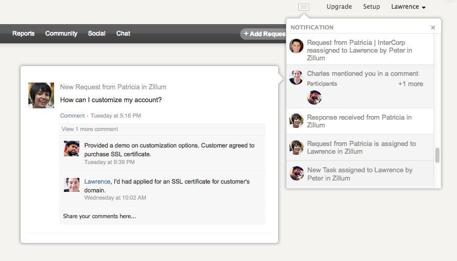Go to the Chat tab
Screen dimensions: 457x261
tap(123, 34)
